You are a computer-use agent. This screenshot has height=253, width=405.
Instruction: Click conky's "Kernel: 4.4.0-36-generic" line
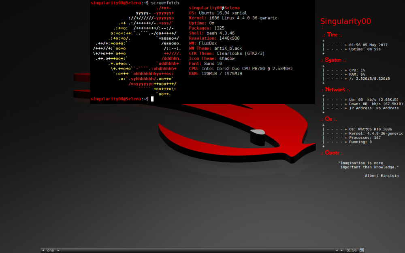(x=376, y=134)
